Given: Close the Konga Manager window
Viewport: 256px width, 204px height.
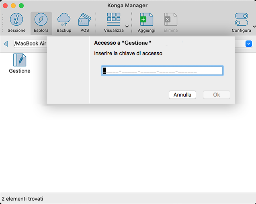Looking at the screenshot, I should pyautogui.click(x=5, y=6).
